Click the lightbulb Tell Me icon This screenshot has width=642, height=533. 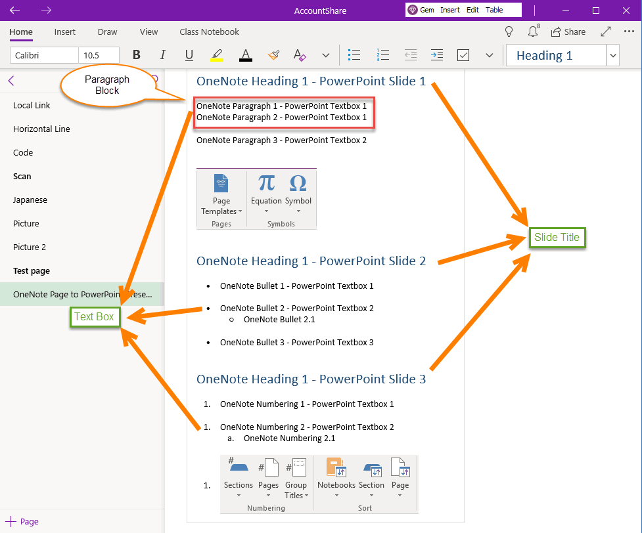coord(509,32)
